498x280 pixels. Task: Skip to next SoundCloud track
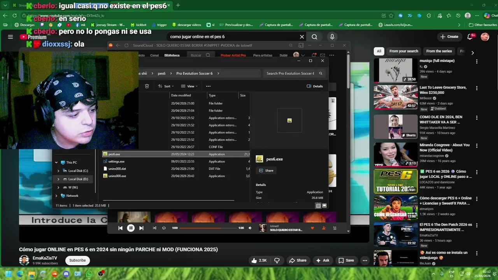pyautogui.click(x=141, y=228)
